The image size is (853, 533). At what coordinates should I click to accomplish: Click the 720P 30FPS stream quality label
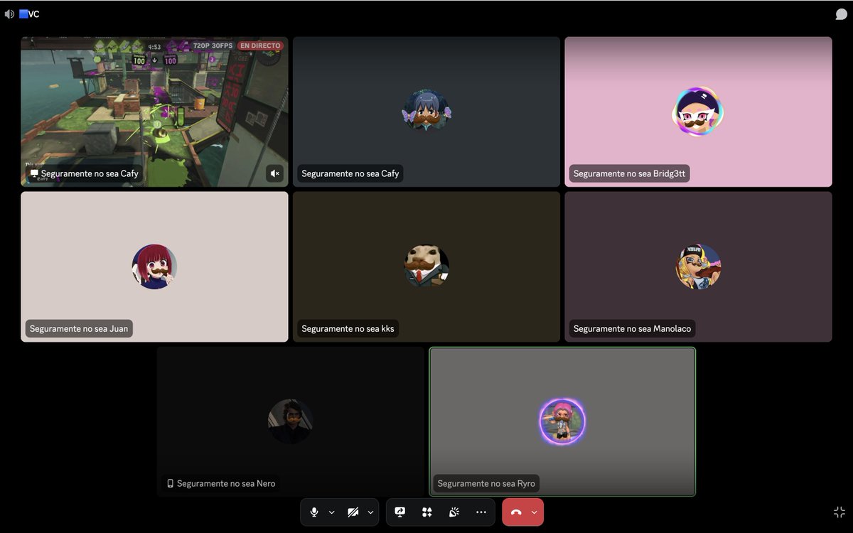pyautogui.click(x=213, y=45)
